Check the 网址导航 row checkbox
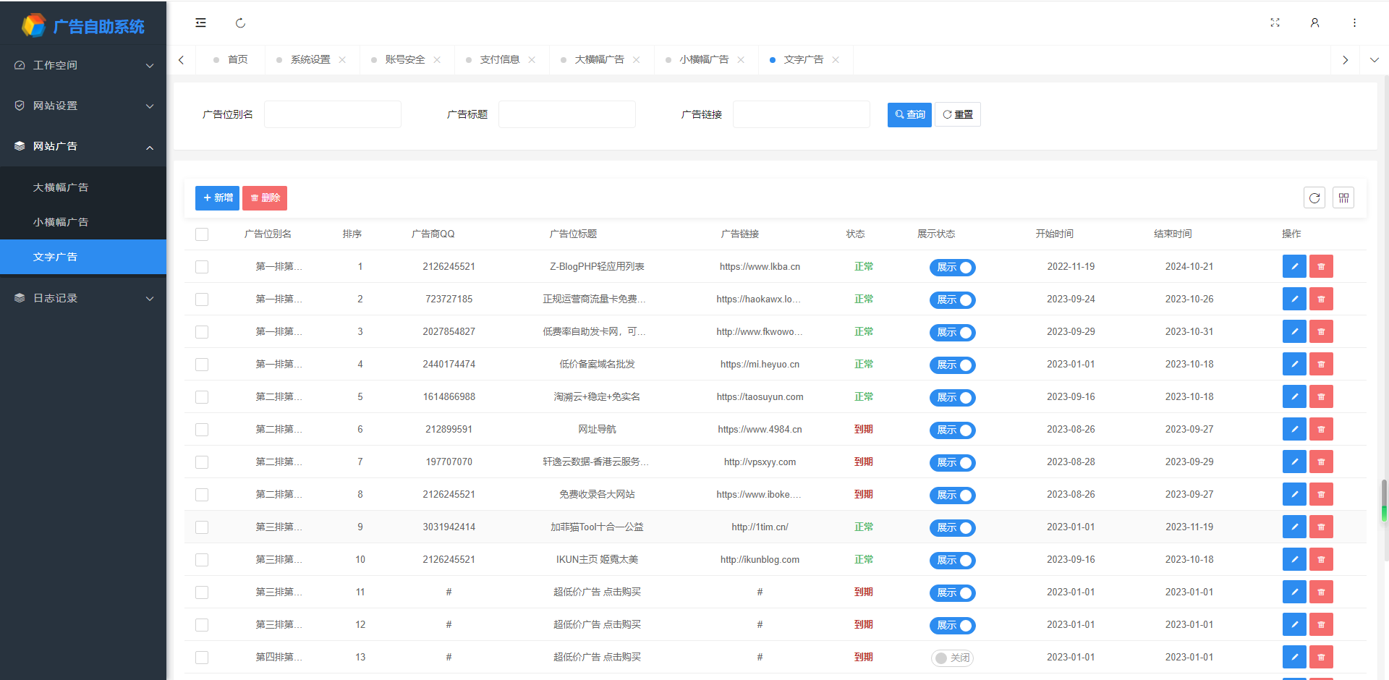 pos(202,430)
